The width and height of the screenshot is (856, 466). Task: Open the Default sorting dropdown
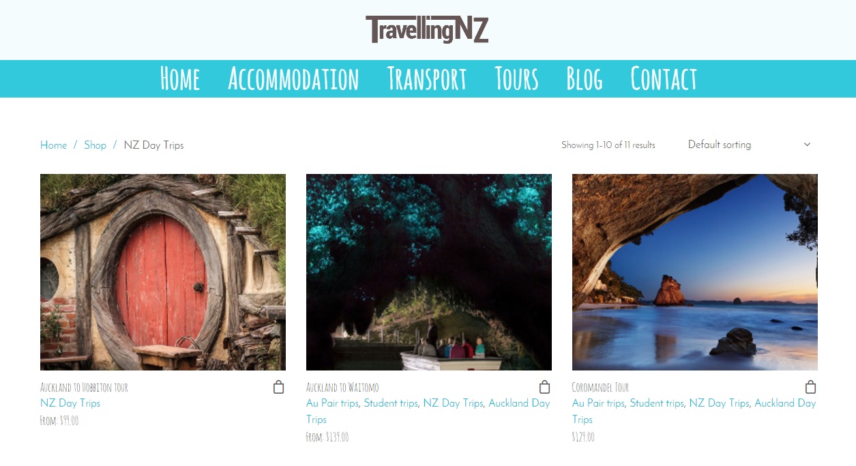tap(749, 145)
